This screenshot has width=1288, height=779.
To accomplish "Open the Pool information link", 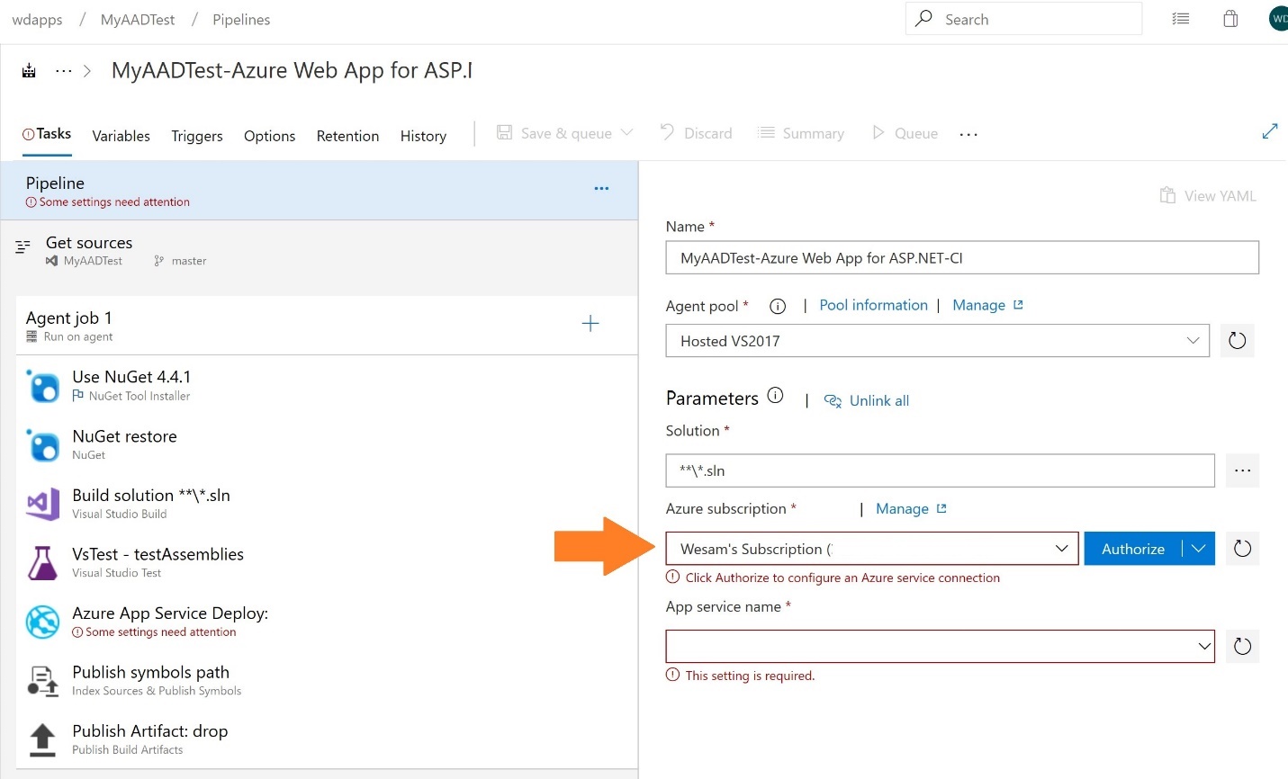I will 873,305.
